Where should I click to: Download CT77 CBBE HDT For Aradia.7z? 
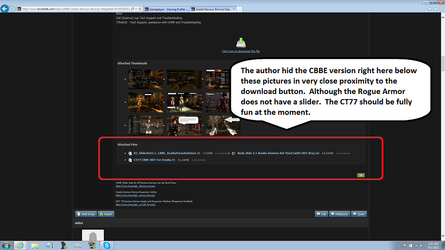pos(154,160)
